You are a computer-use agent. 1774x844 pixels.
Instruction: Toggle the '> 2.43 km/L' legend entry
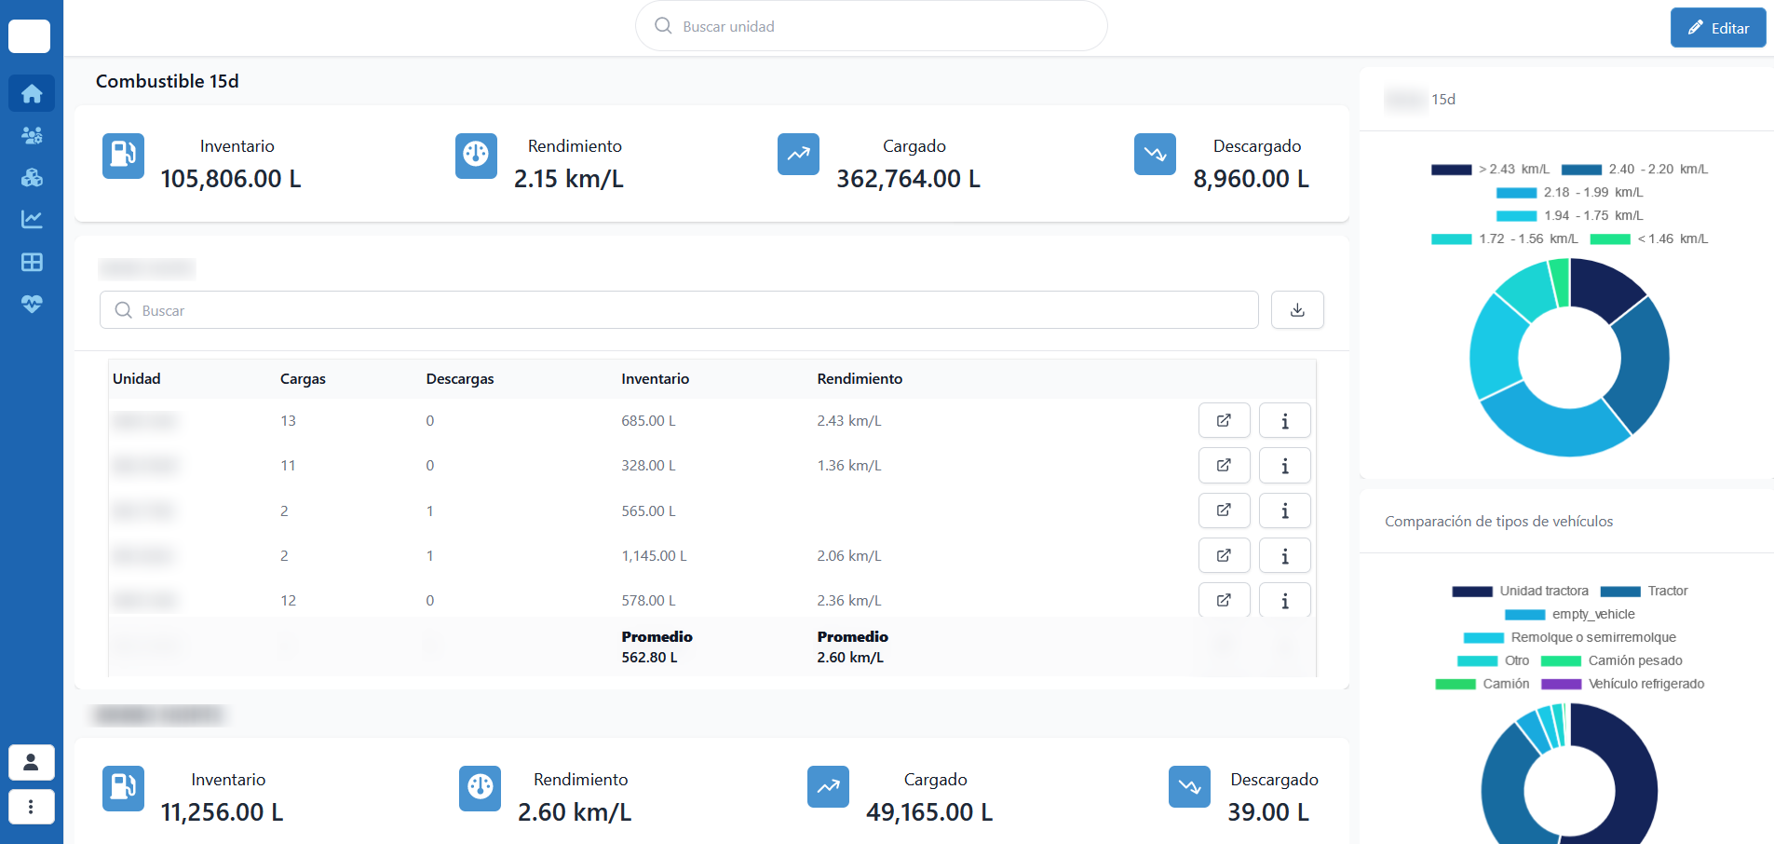coord(1490,170)
